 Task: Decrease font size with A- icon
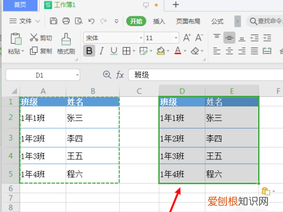[x=199, y=37]
